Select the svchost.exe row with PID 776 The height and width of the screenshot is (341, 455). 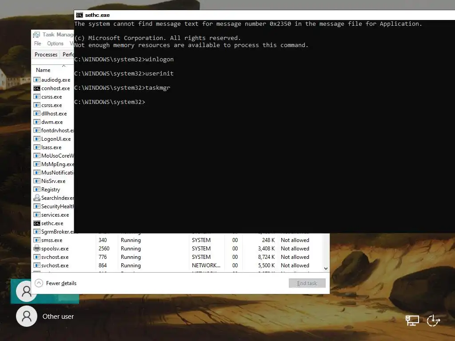[x=177, y=257]
